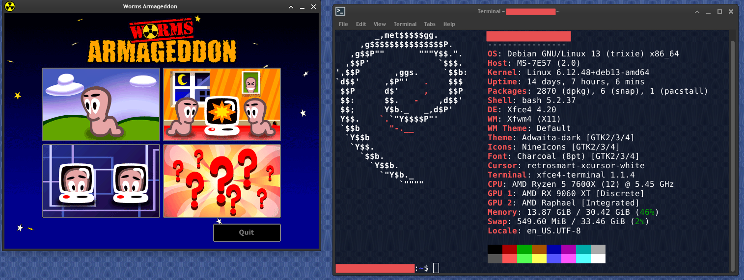This screenshot has width=744, height=280.
Task: Click the Worms Armageddon logo banner
Action: point(162,42)
